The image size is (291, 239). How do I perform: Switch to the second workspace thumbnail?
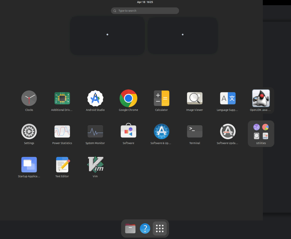pos(182,35)
